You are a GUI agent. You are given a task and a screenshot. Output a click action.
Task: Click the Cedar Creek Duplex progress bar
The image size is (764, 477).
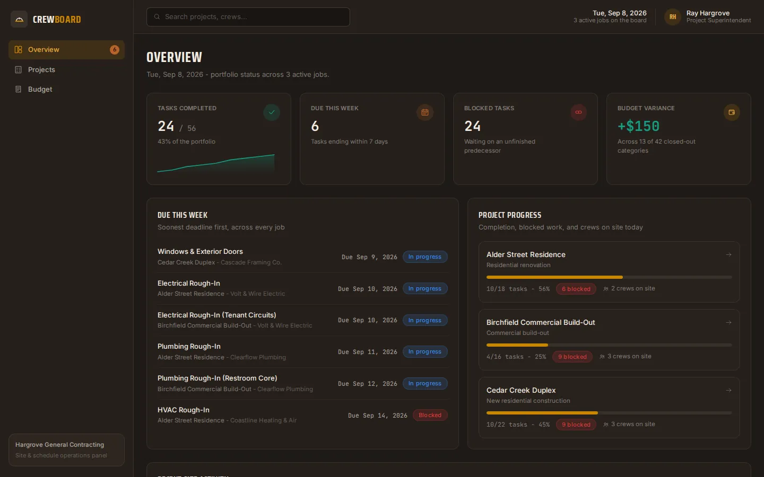coord(609,413)
